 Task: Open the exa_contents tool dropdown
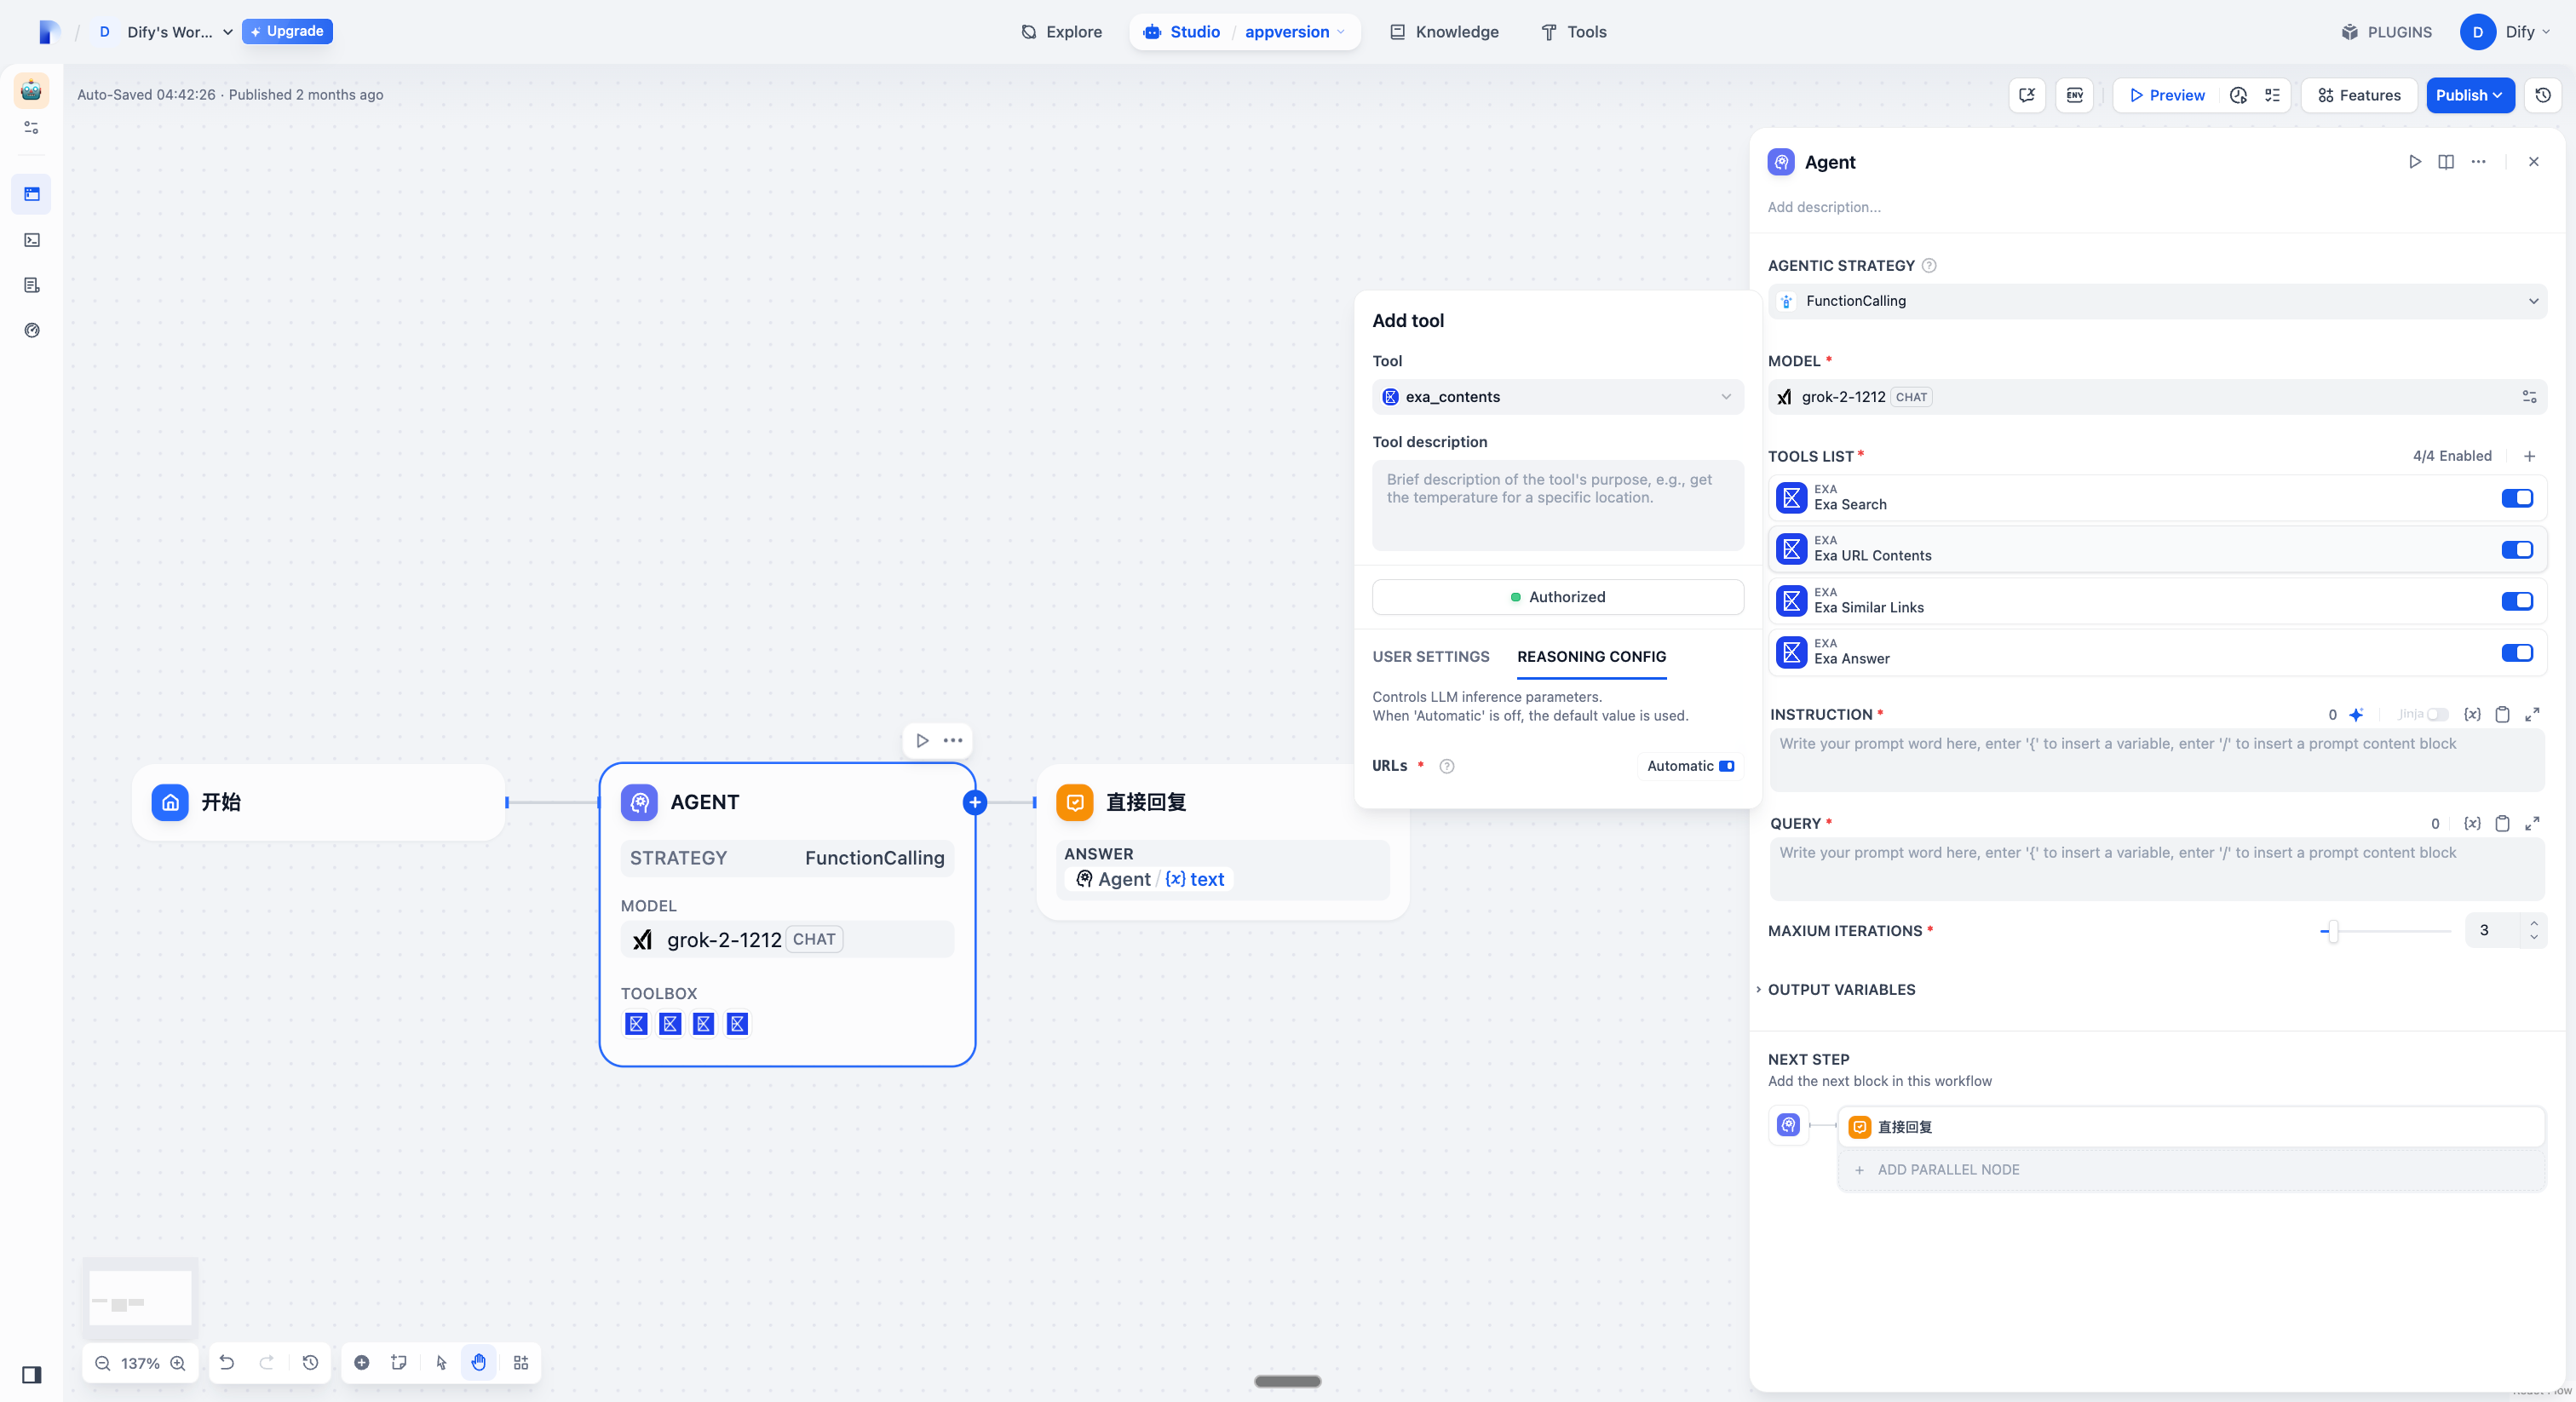1557,397
